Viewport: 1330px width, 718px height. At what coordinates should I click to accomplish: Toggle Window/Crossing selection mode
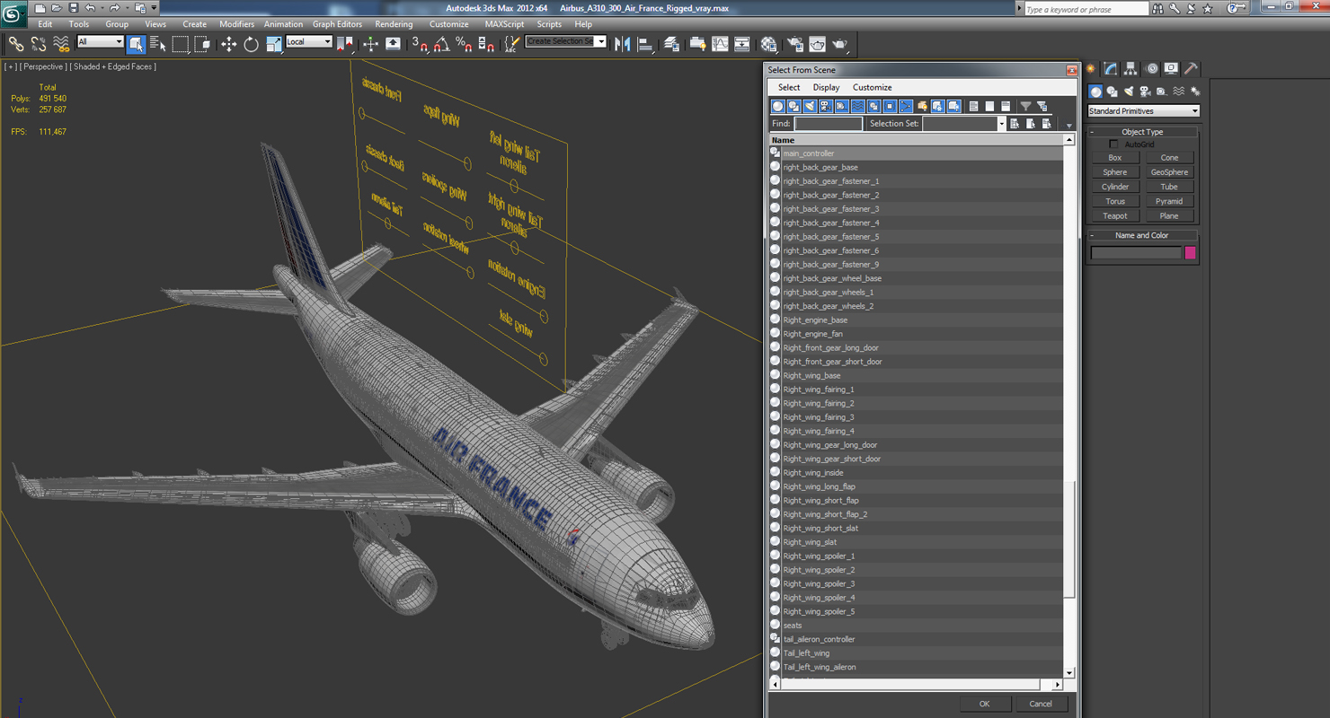[202, 43]
